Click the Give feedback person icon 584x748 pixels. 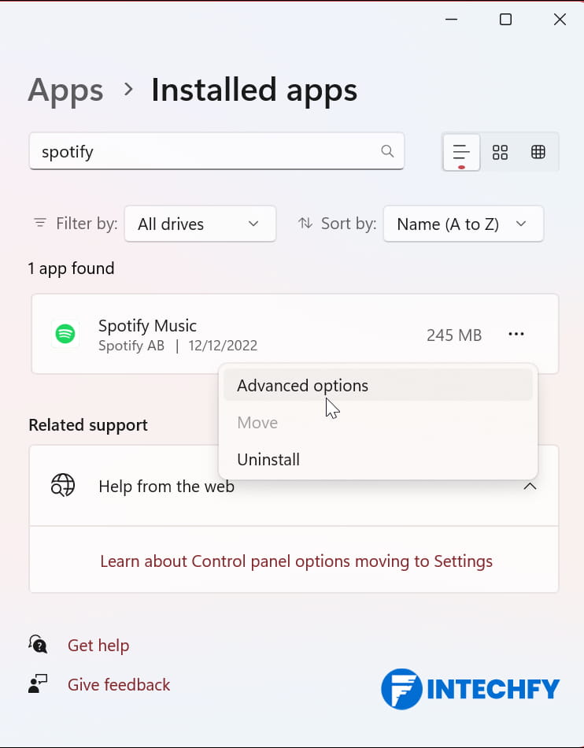coord(38,683)
